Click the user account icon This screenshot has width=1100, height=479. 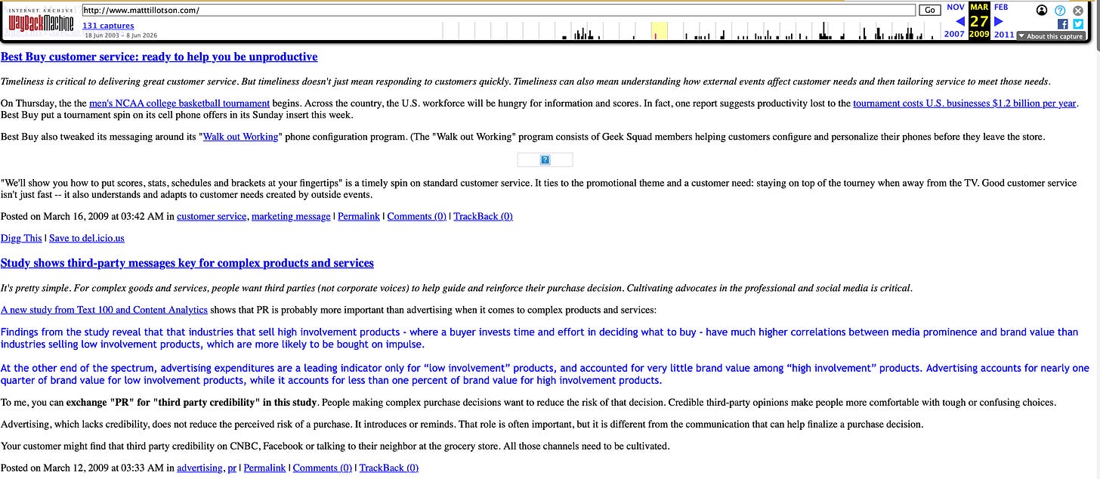pos(1042,11)
